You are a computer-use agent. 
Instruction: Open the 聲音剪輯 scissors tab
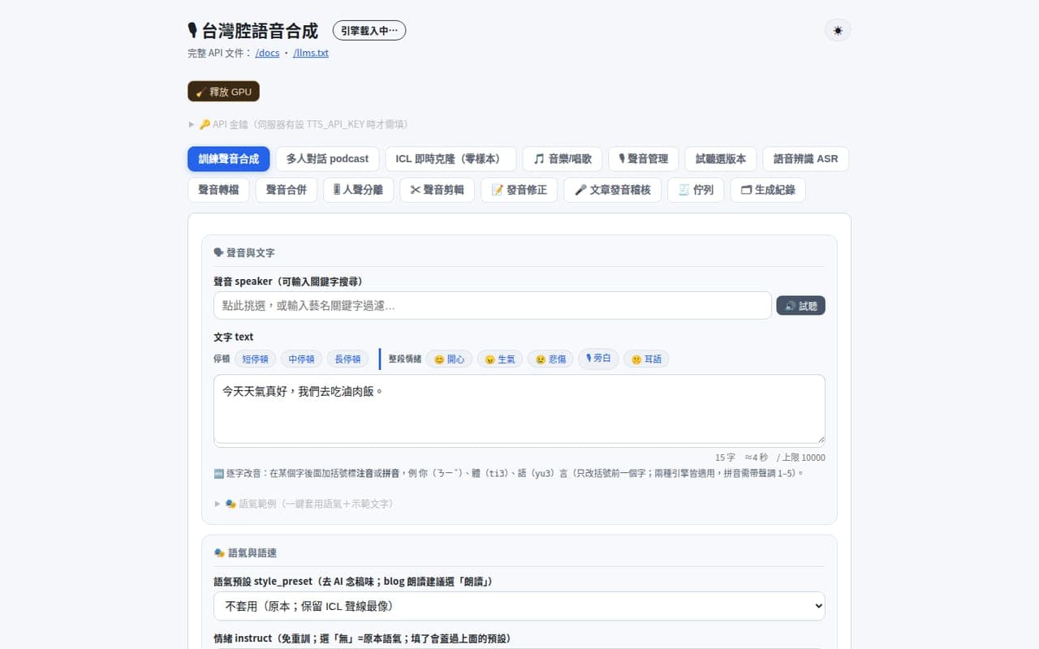pos(437,190)
